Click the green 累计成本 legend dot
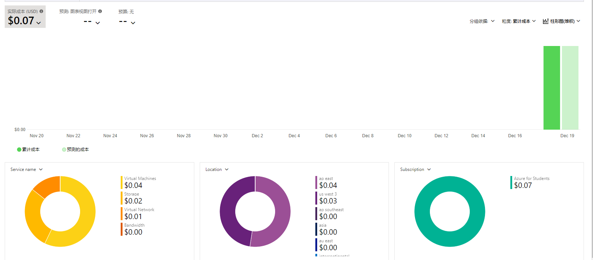 (19, 150)
